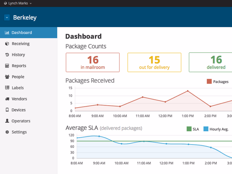Open the Berkeley location dropdown button

[x=7, y=17]
